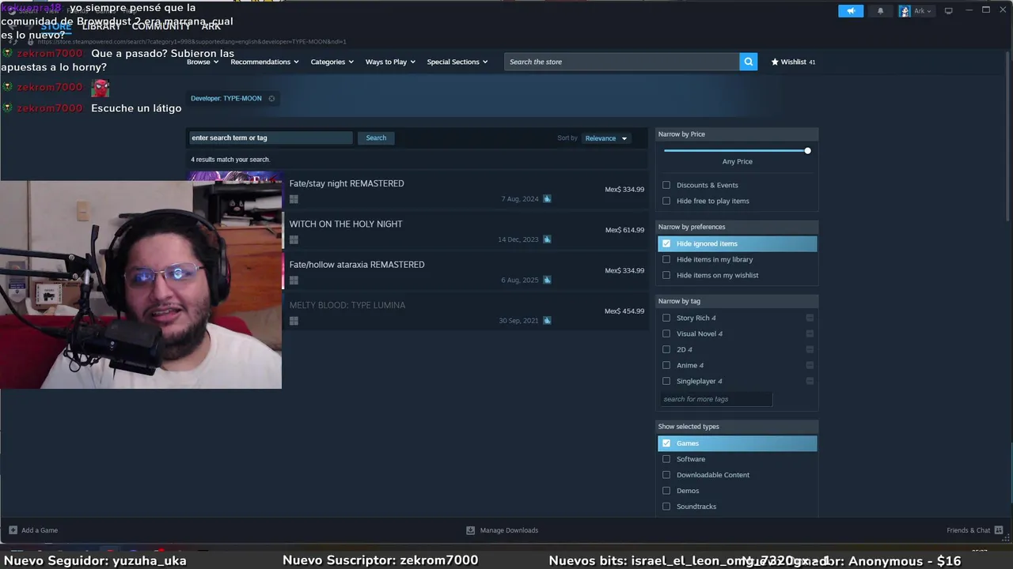
Task: Exclude the Visual Novel tag with its minus icon
Action: 810,333
